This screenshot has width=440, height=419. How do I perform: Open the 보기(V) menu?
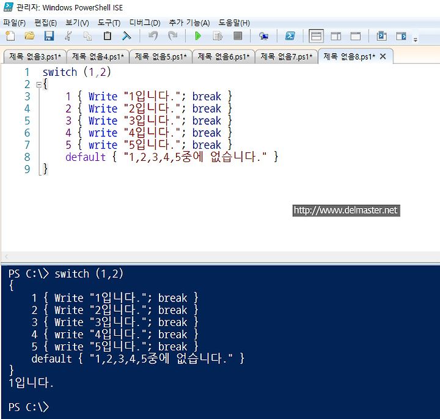pos(77,23)
